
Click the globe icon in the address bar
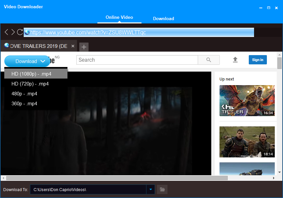tap(27, 32)
